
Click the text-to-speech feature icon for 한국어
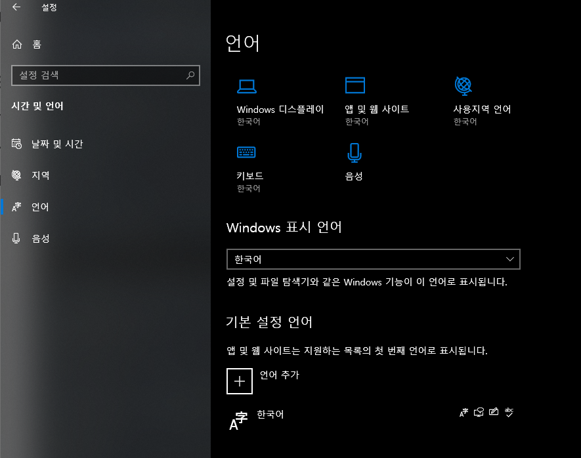pyautogui.click(x=479, y=412)
